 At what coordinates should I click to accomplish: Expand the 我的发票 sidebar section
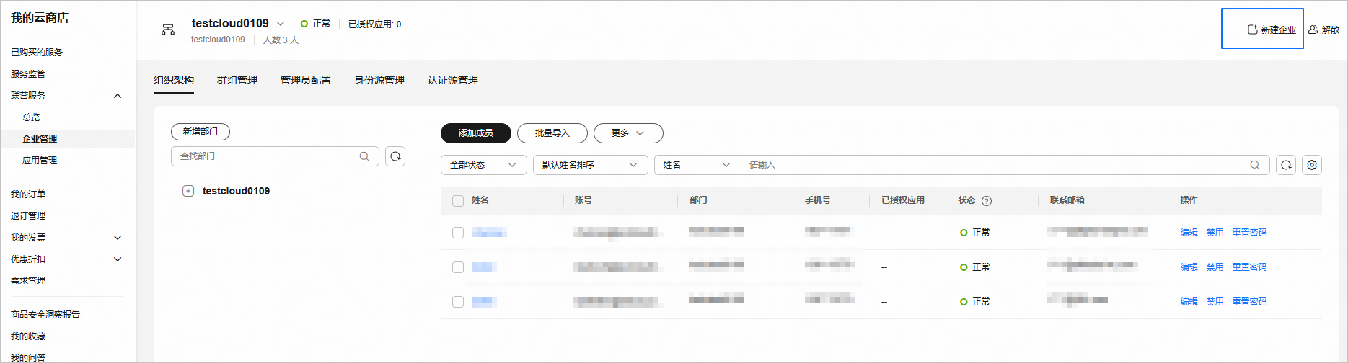click(118, 238)
